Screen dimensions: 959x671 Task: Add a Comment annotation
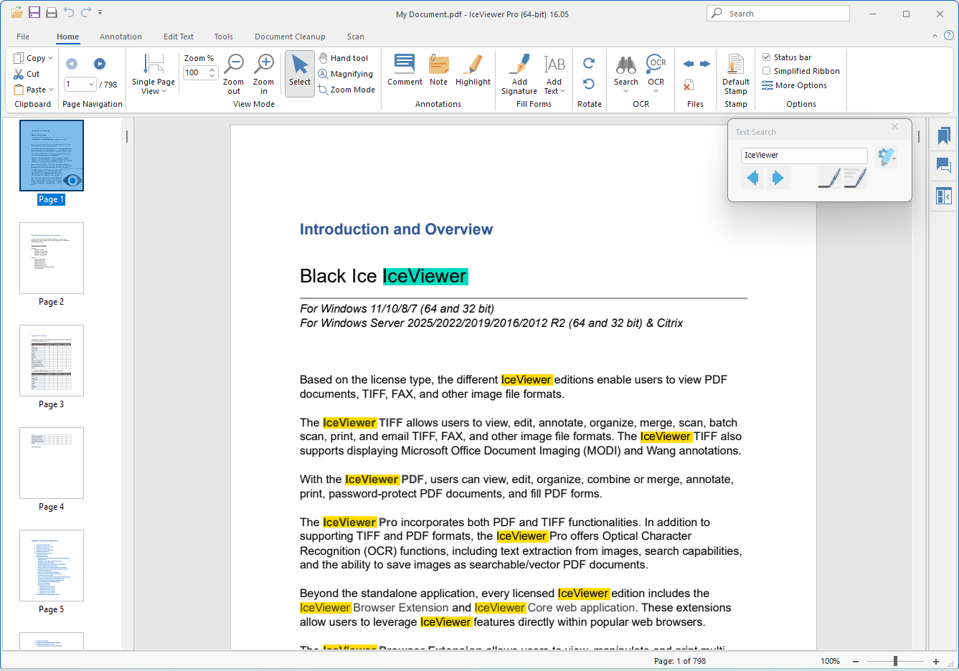405,70
